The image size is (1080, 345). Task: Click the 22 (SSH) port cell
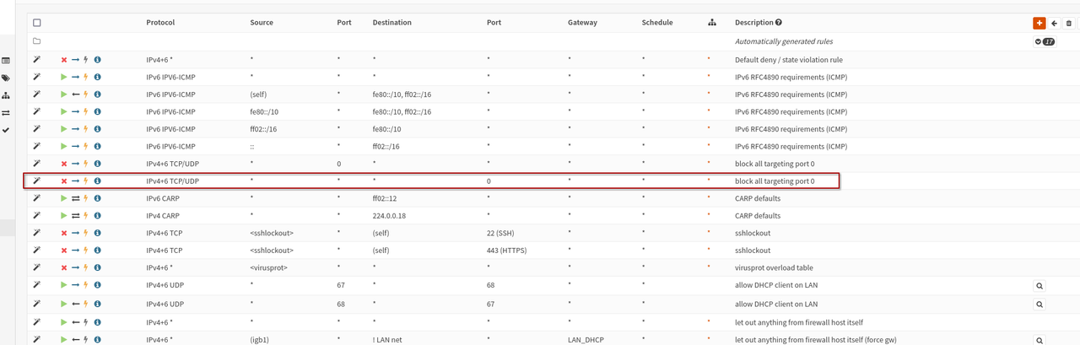coord(502,234)
